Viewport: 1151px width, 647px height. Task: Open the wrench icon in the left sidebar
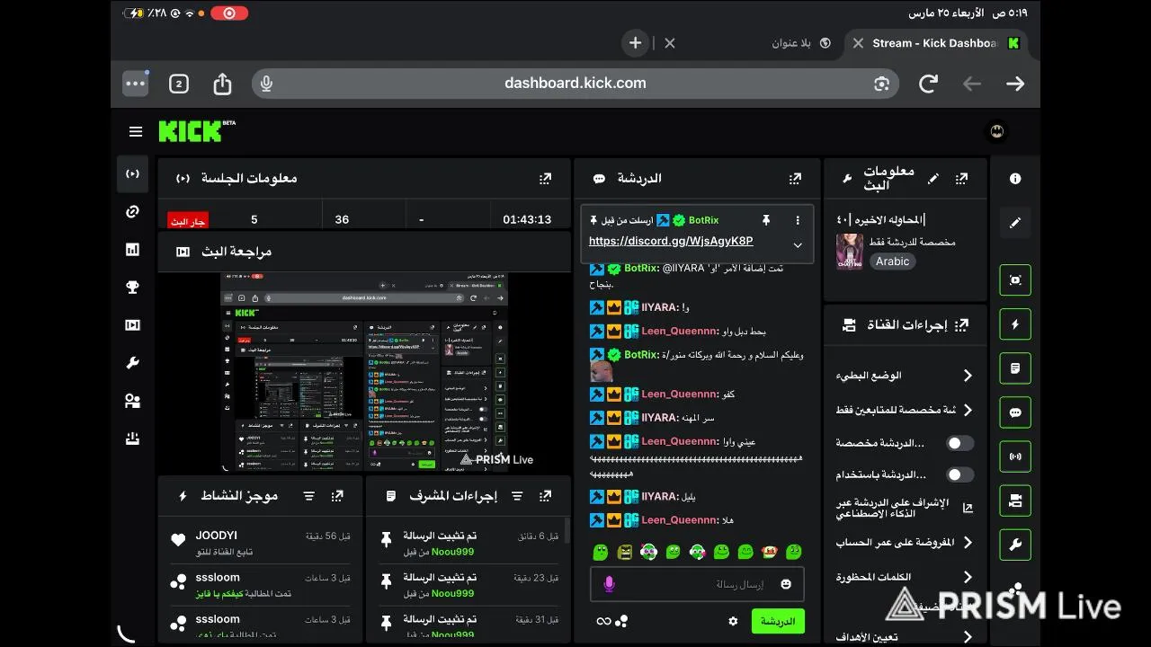coord(132,363)
